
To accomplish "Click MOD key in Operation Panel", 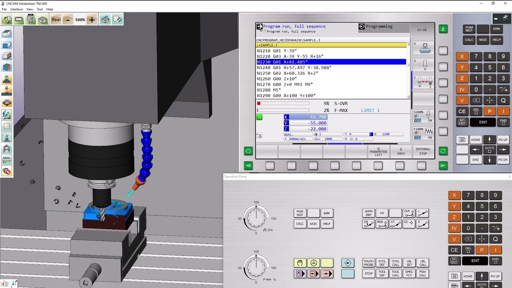I will click(313, 224).
